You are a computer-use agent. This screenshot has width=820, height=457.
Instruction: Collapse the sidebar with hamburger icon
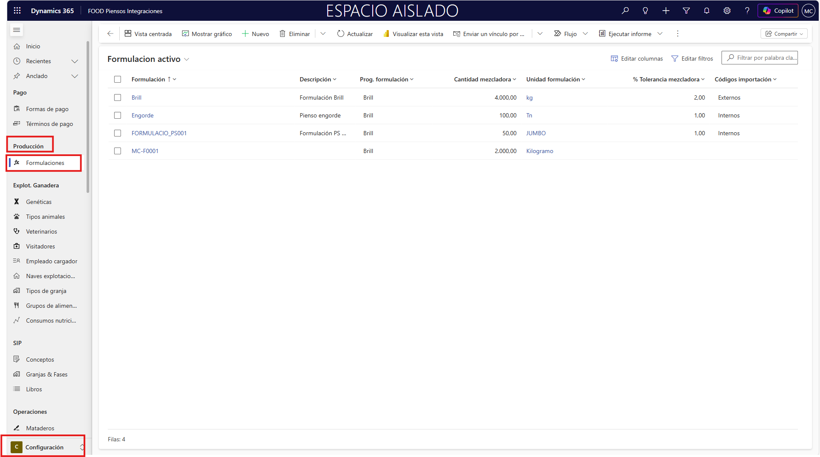pyautogui.click(x=17, y=30)
